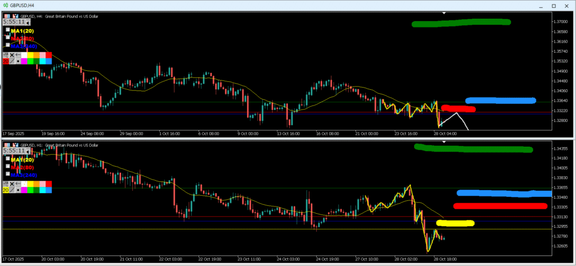Click the red grid icon in the H4 chart header

[6, 17]
